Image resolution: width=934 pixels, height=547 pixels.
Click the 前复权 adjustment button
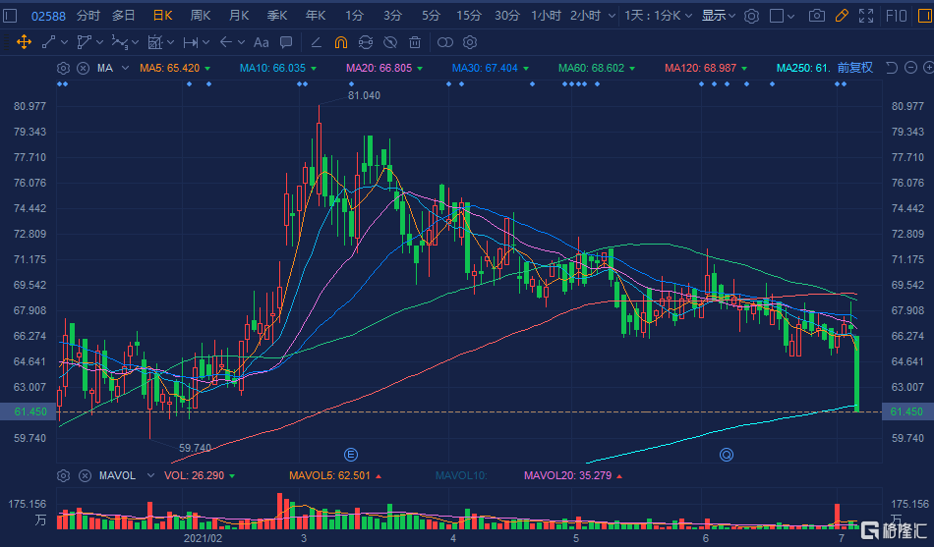coord(854,68)
